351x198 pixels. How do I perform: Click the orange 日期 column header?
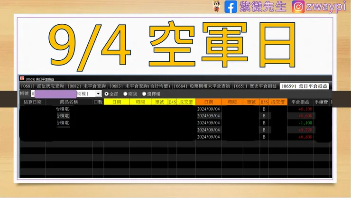(209, 102)
